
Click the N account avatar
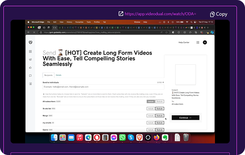click(x=205, y=42)
